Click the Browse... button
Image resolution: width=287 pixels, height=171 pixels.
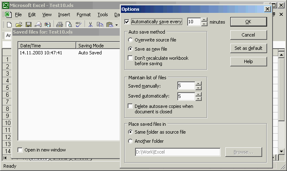pyautogui.click(x=244, y=152)
